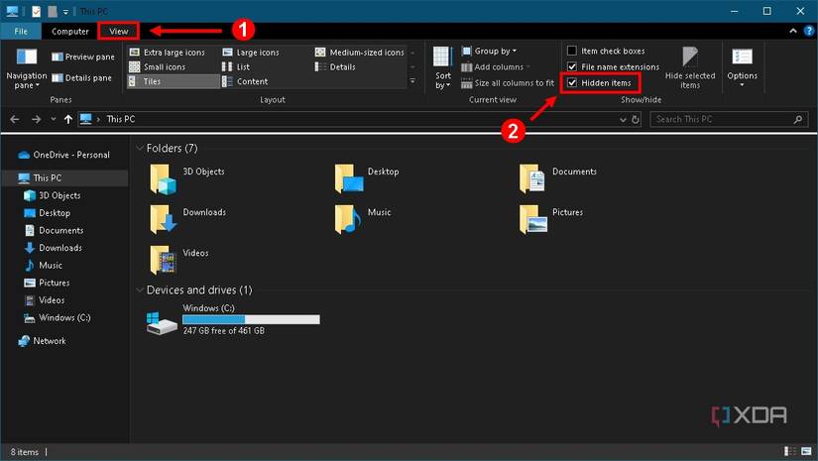Select Content layout
The height and width of the screenshot is (461, 818).
click(x=245, y=81)
